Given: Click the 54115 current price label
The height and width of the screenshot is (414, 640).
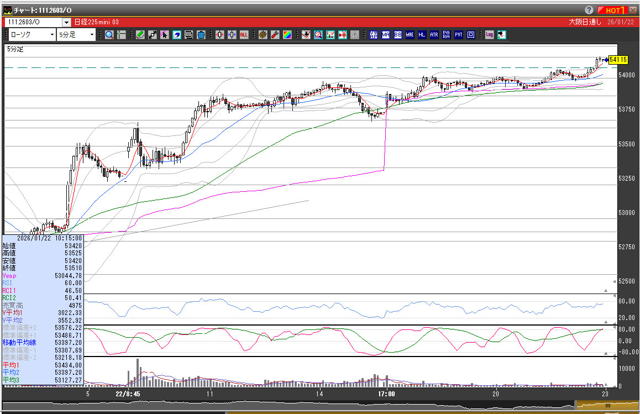Looking at the screenshot, I should click(617, 60).
